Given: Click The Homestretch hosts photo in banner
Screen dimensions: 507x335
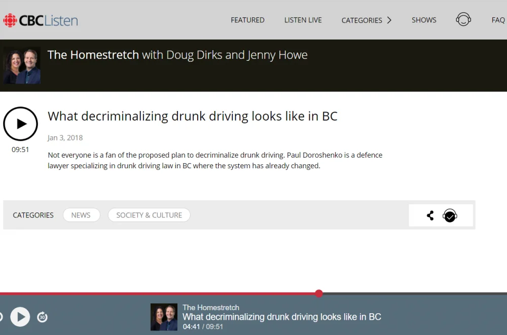Looking at the screenshot, I should [22, 66].
